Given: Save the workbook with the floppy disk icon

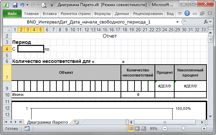Looking at the screenshot, I should click(15, 5).
